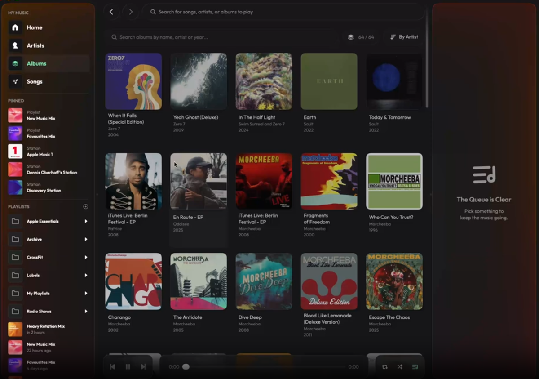Image resolution: width=539 pixels, height=379 pixels.
Task: Open the Artists section icon
Action: tap(15, 45)
